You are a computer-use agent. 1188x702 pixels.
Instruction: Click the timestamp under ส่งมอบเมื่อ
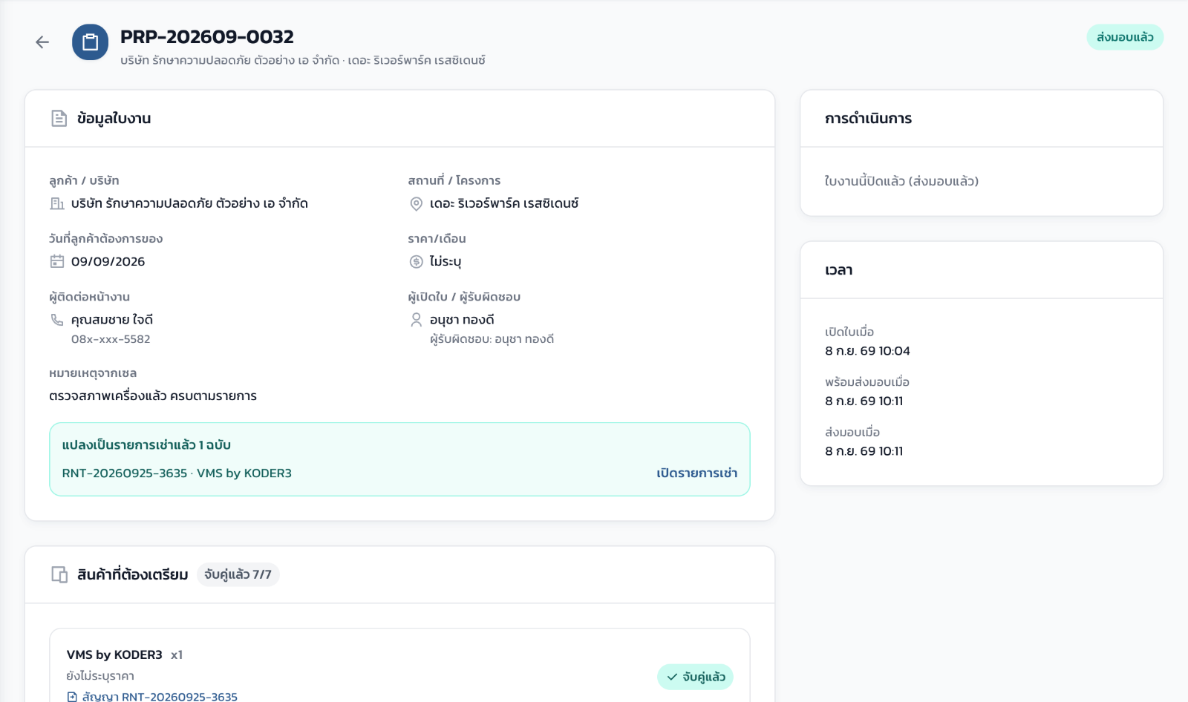[x=864, y=451]
